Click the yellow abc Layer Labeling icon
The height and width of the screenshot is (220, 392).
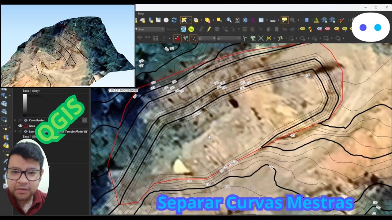[303, 29]
